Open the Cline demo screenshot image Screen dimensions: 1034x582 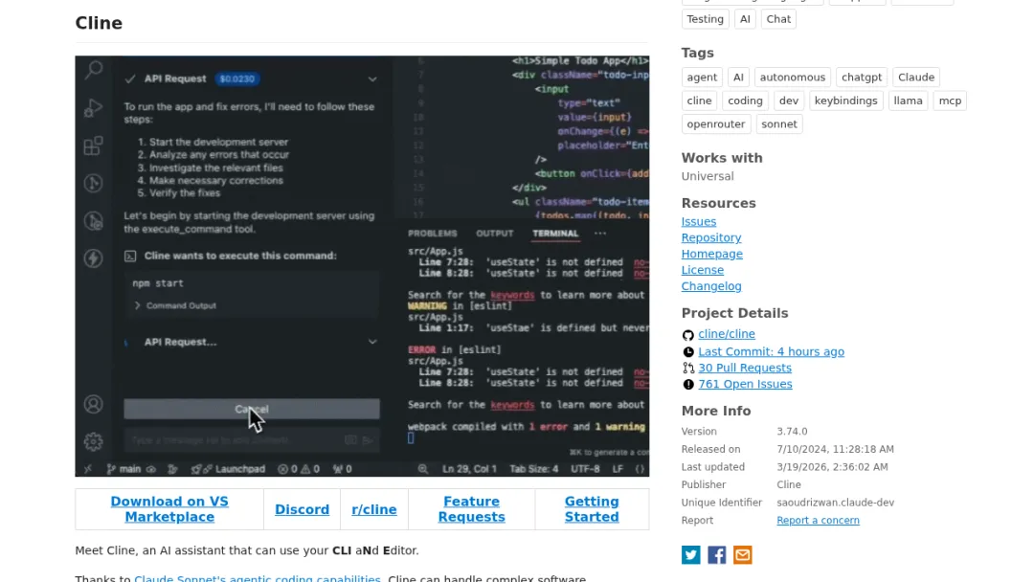click(362, 265)
